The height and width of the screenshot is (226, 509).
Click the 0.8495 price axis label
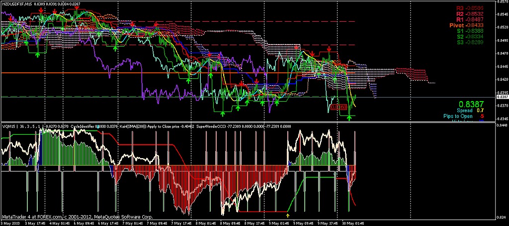[x=503, y=41]
